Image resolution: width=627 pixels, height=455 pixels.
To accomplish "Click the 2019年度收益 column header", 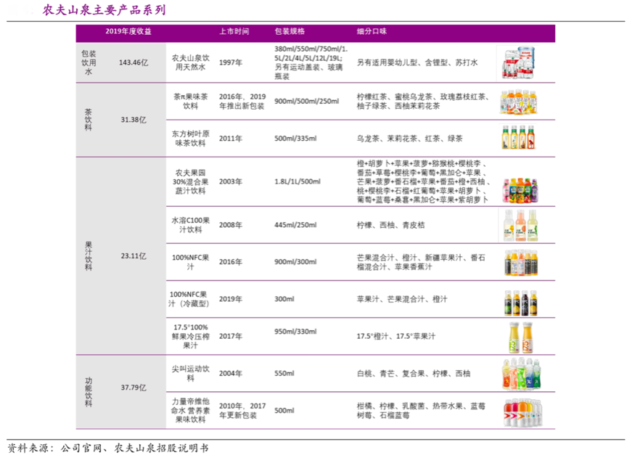I will 128,33.
